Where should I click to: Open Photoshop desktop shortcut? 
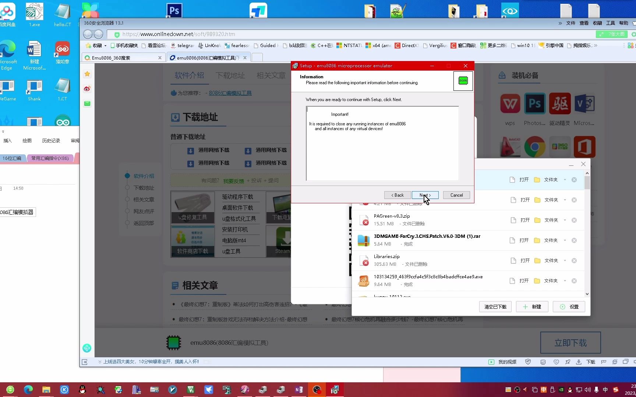pos(174,10)
